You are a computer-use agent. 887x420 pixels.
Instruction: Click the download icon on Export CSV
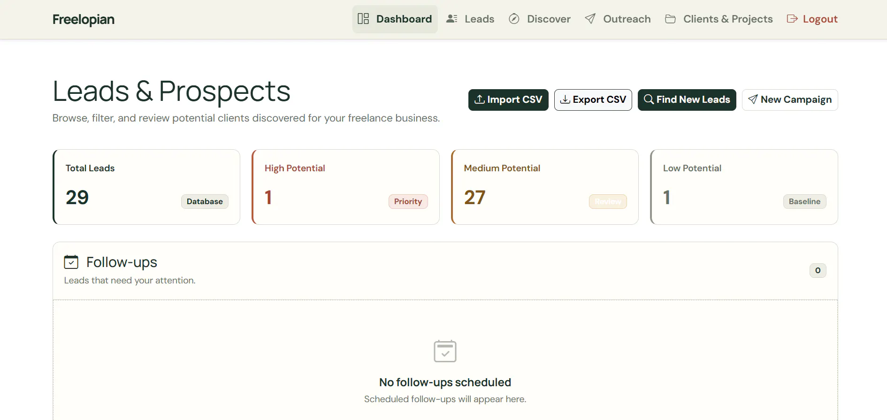point(566,99)
